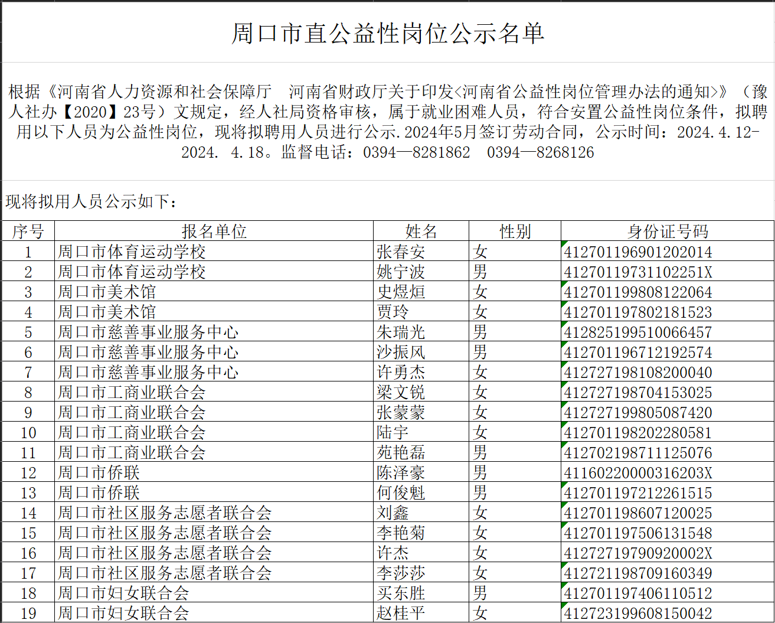This screenshot has width=775, height=623.
Task: Click ID number 412701199808122064
Action: (638, 292)
